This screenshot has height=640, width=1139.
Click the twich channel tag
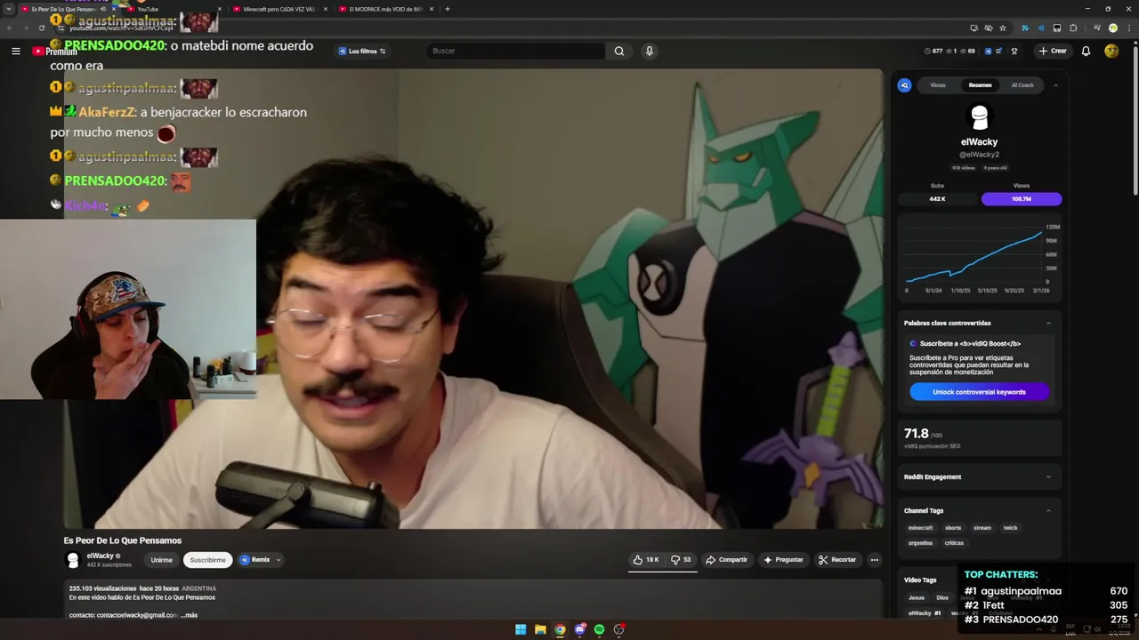pyautogui.click(x=1010, y=528)
